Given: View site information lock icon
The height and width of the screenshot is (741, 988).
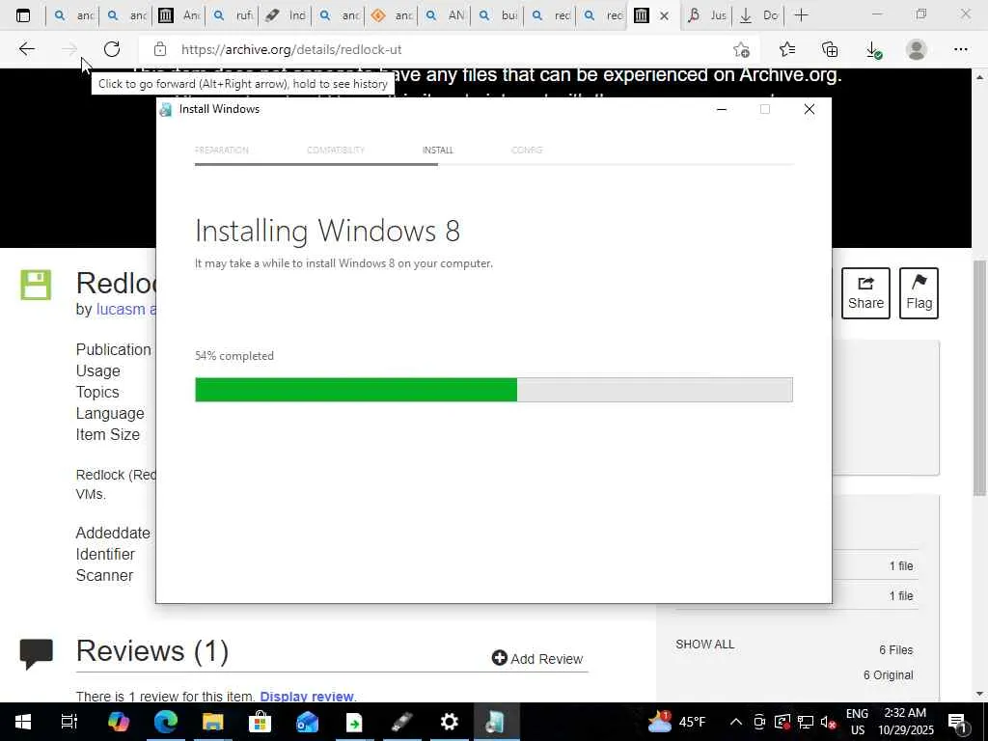Looking at the screenshot, I should coord(160,49).
